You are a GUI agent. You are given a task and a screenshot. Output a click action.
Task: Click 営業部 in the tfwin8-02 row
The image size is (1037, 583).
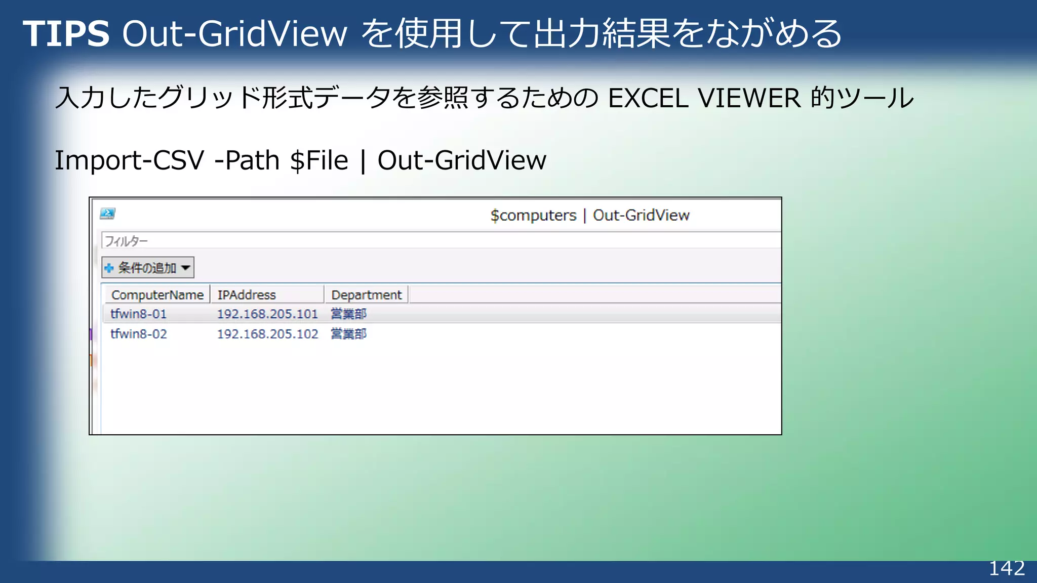tap(348, 334)
